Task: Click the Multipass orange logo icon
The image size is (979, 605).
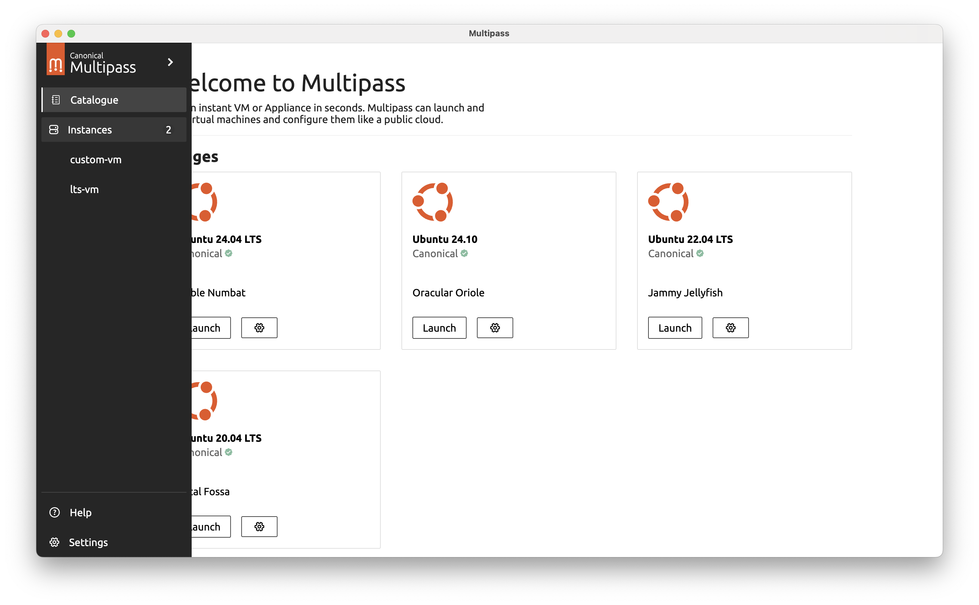Action: point(56,59)
